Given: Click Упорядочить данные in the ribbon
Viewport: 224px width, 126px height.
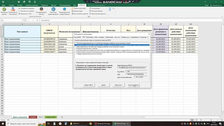Looking at the screenshot, I should pyautogui.click(x=26, y=8).
